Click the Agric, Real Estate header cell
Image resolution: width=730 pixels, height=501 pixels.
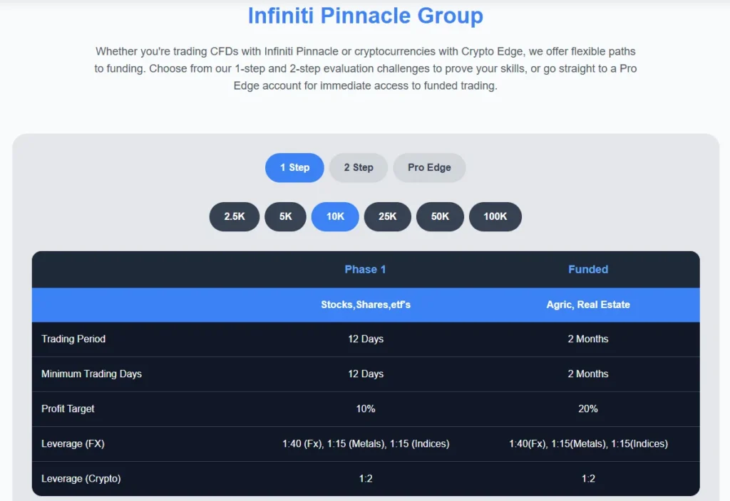tap(588, 304)
